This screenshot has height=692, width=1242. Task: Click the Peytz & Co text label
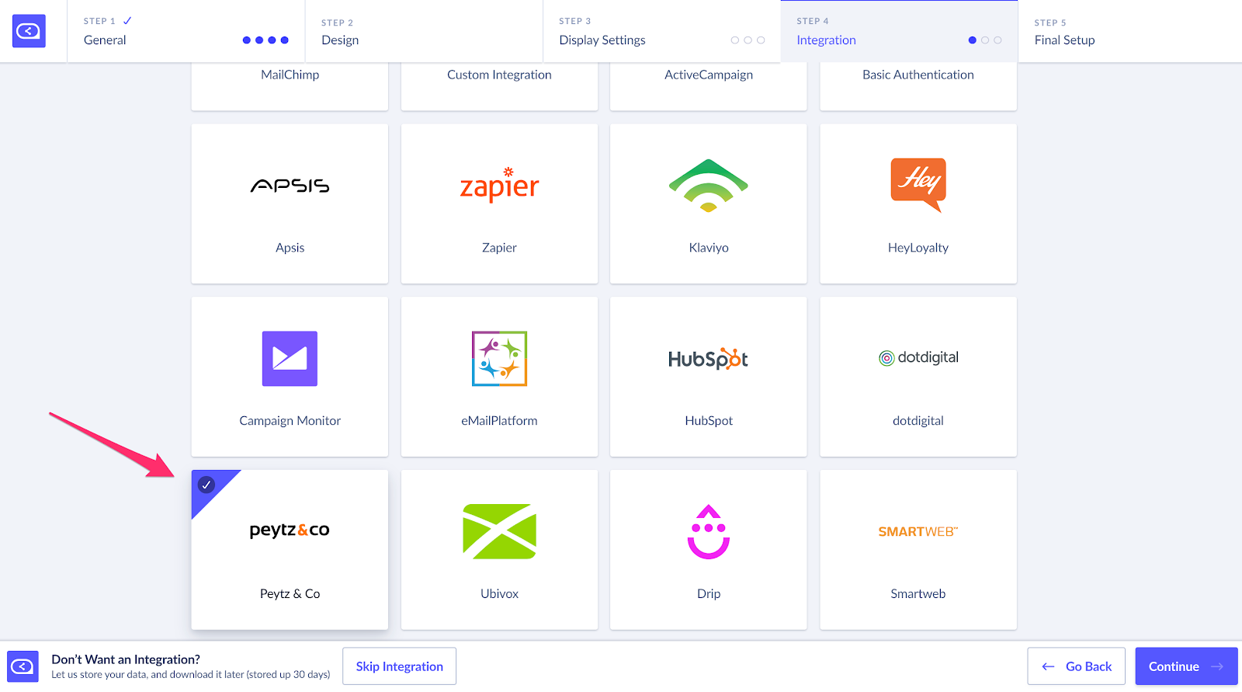[x=290, y=593]
